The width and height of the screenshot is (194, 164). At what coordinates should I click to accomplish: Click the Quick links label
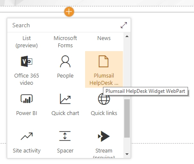pos(104,113)
